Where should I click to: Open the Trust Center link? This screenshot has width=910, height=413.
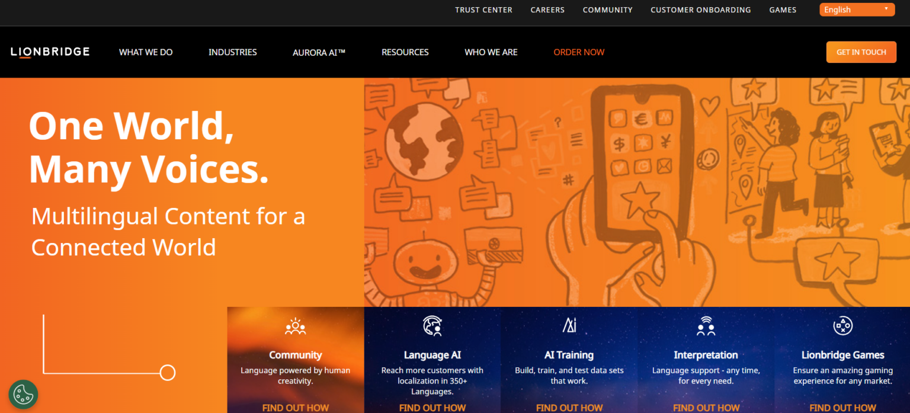[x=483, y=10]
